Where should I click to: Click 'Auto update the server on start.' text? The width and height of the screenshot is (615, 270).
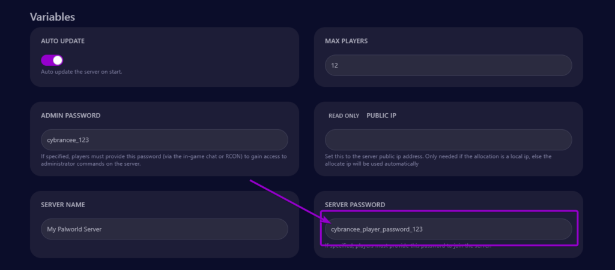click(82, 72)
